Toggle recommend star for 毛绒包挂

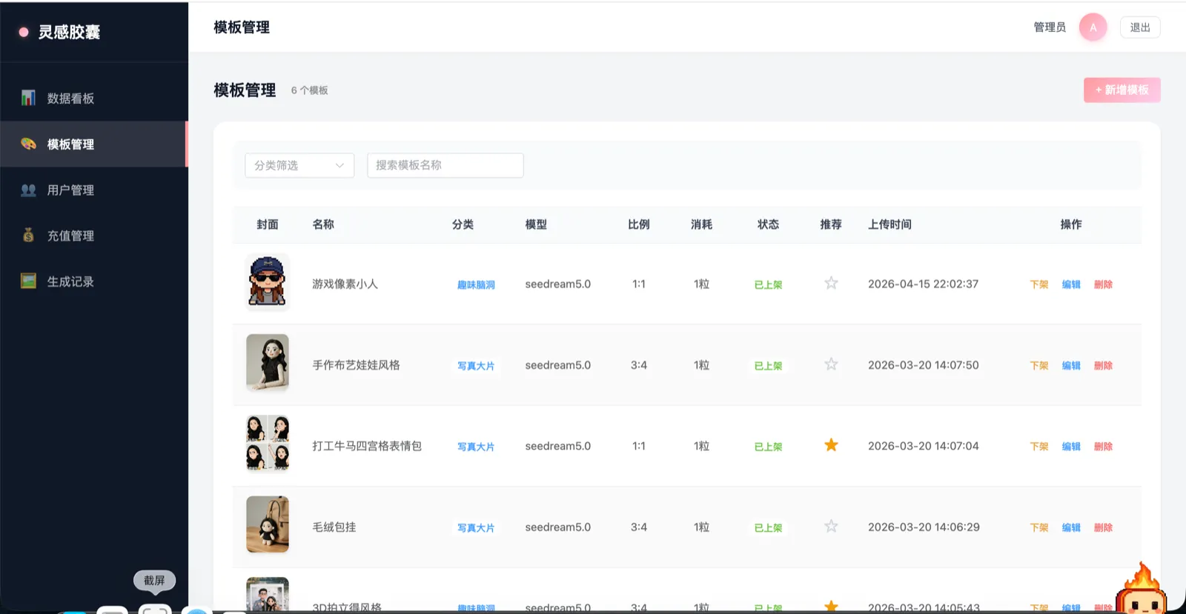pos(831,527)
